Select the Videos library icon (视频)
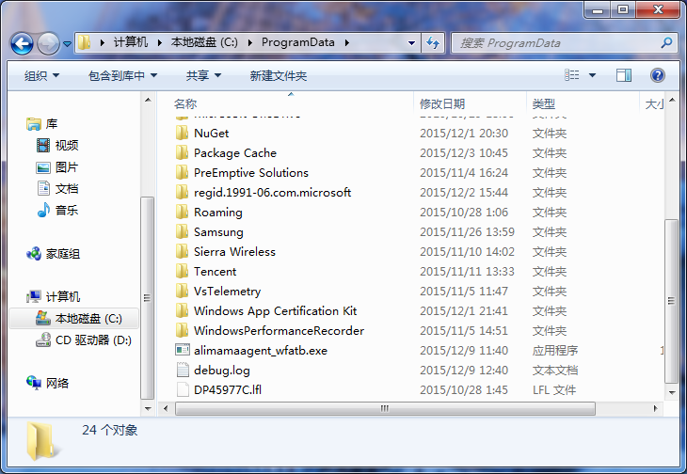This screenshot has width=687, height=474. click(x=43, y=145)
